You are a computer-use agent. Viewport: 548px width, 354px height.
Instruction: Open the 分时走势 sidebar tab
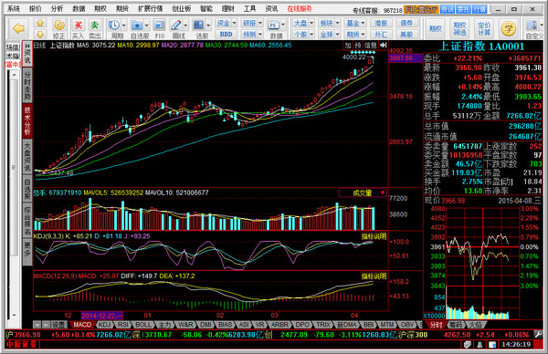coord(27,85)
